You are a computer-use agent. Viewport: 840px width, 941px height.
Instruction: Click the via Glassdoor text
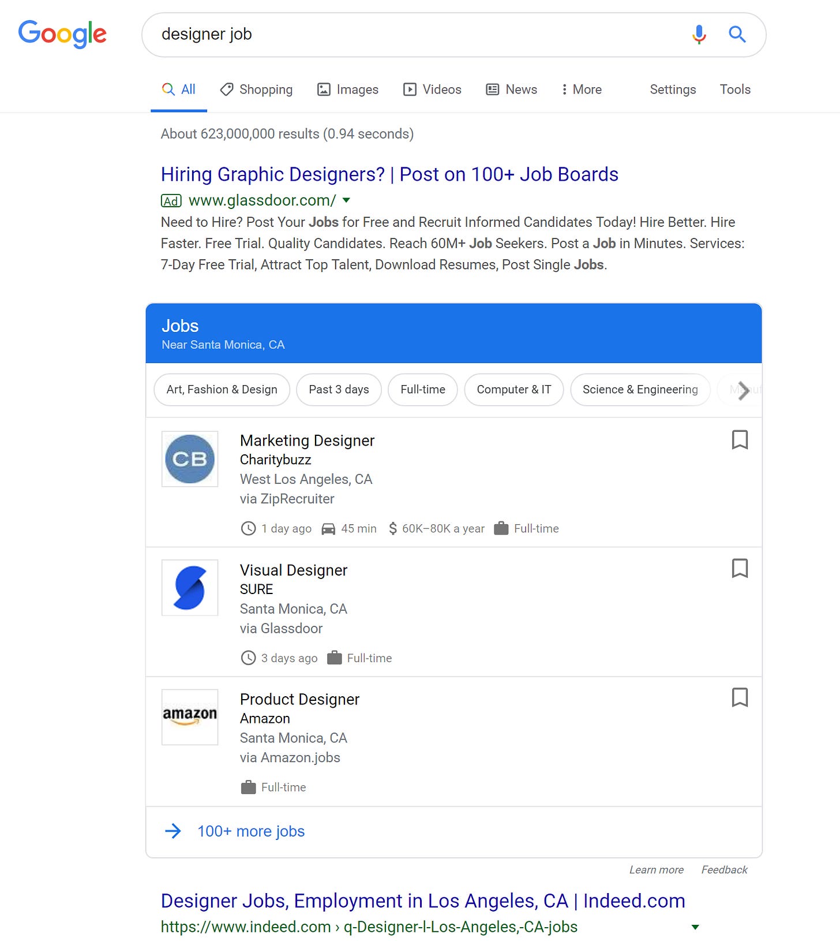(281, 629)
